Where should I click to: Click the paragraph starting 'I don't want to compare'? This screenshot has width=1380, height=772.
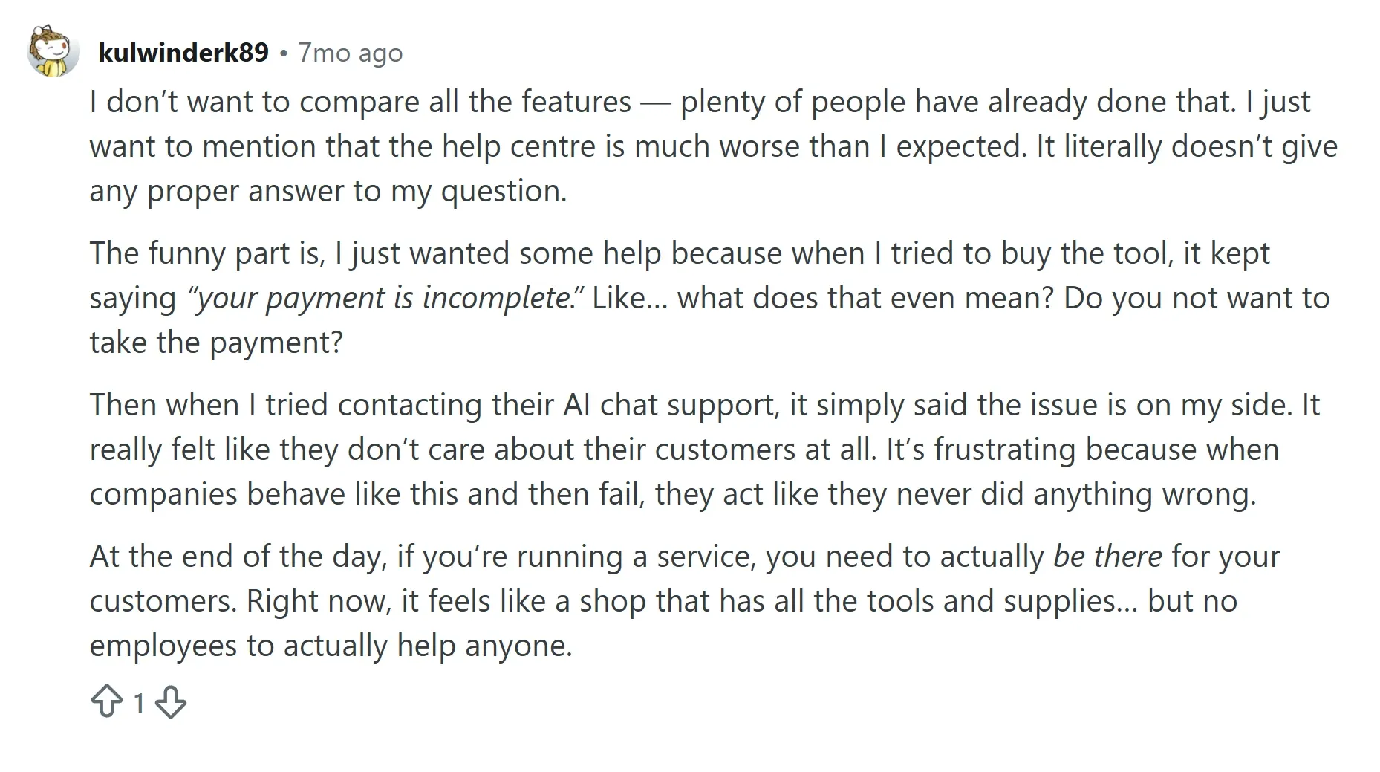[x=713, y=146]
